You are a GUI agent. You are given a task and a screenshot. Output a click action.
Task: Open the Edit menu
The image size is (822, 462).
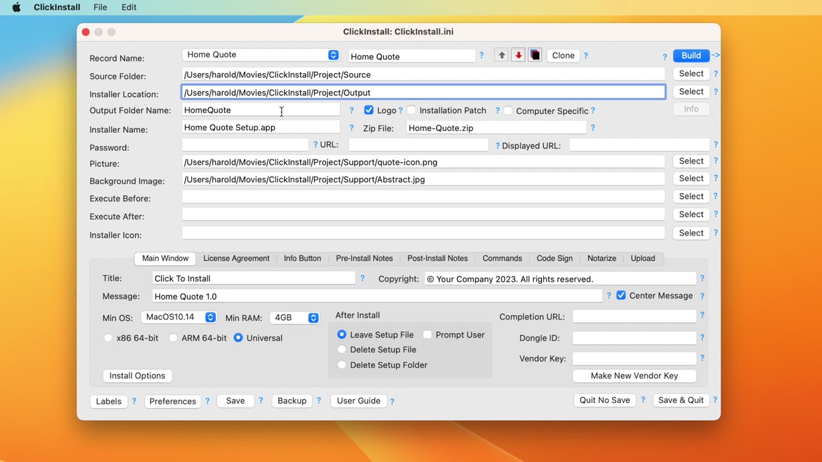[129, 7]
